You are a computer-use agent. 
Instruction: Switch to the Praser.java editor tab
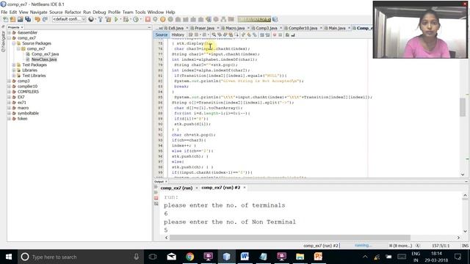pos(204,28)
